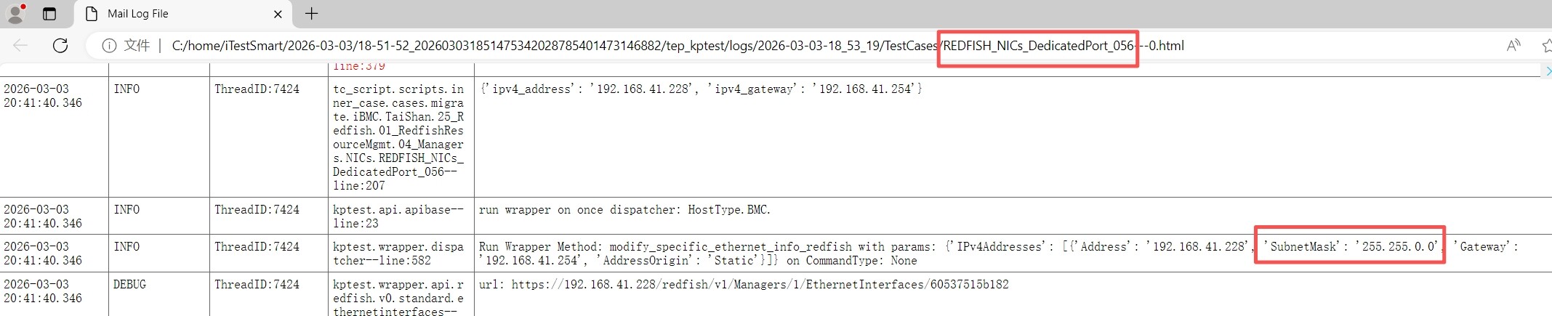Expand the blue arrow at right edge

point(1547,70)
